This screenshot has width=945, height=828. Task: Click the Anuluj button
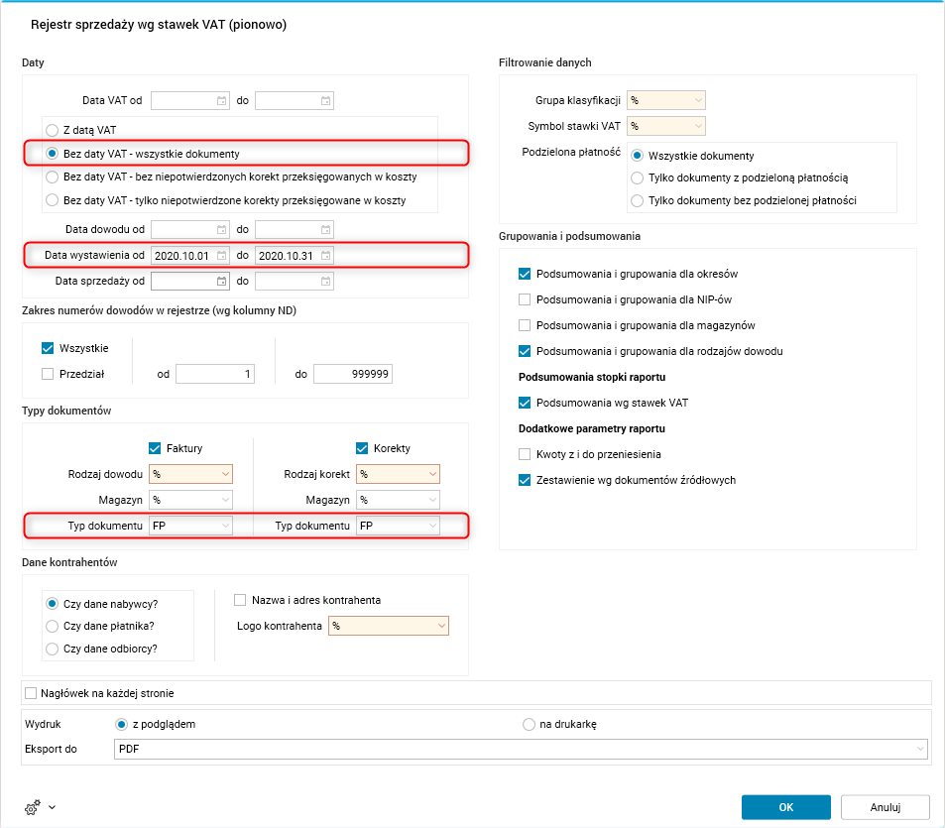pos(885,807)
